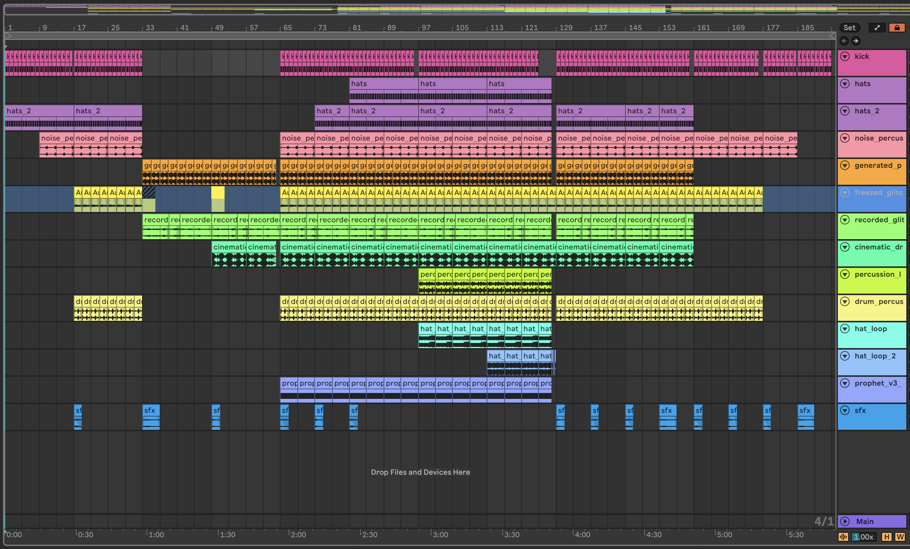Unfold the kick track

[845, 57]
